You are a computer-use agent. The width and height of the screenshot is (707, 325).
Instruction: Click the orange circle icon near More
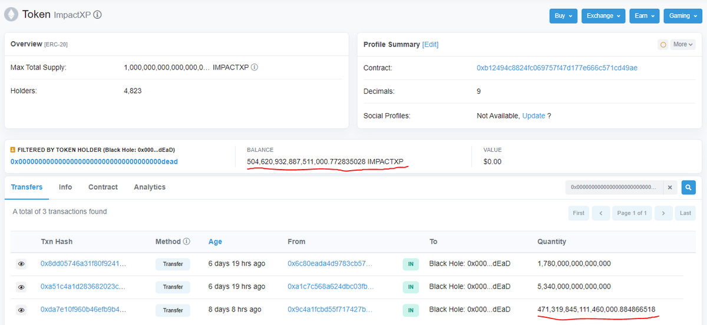pyautogui.click(x=663, y=45)
